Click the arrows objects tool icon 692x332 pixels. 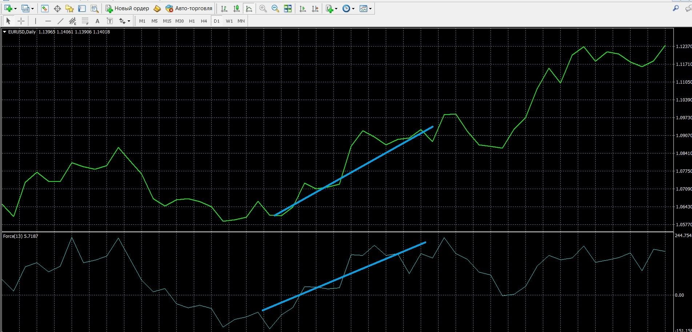click(122, 21)
